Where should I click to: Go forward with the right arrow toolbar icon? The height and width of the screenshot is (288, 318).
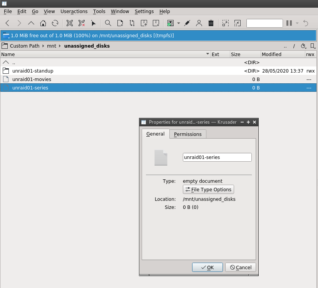(19, 23)
